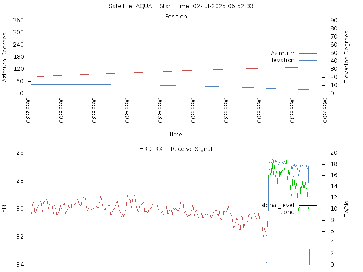This screenshot has width=363, height=272.
Task: Click the ebno legend label
Action: pyautogui.click(x=287, y=212)
